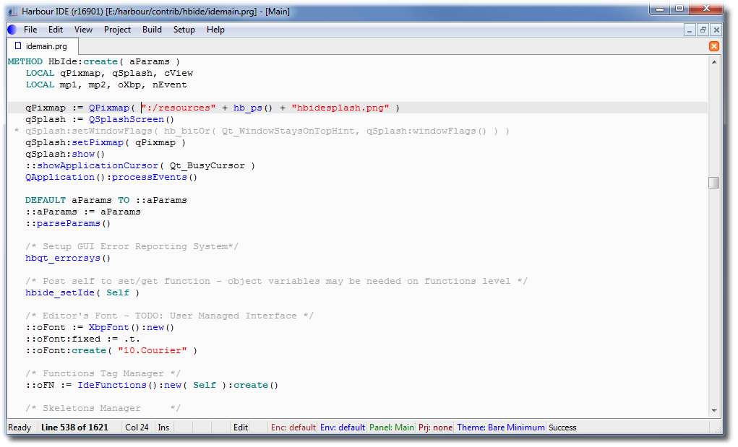Click the Ins insert mode status indicator

pyautogui.click(x=164, y=428)
